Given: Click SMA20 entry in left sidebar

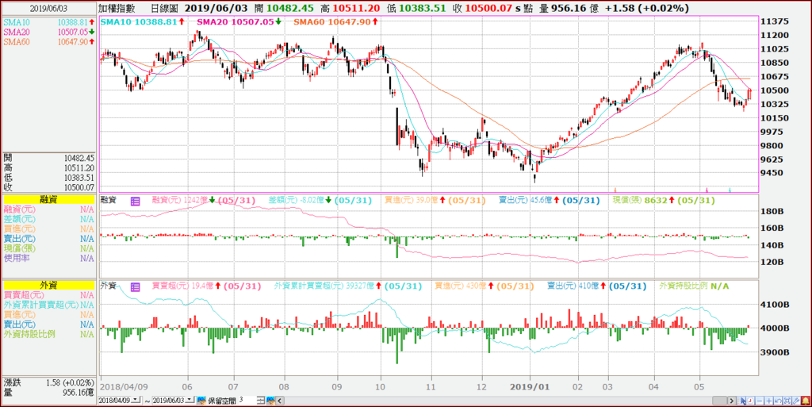Looking at the screenshot, I should [x=48, y=32].
